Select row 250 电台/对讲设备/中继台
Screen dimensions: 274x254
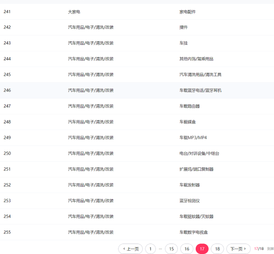click(x=137, y=153)
